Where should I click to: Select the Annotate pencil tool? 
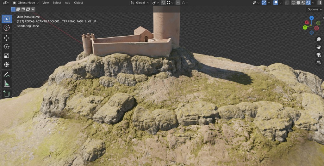[7, 75]
